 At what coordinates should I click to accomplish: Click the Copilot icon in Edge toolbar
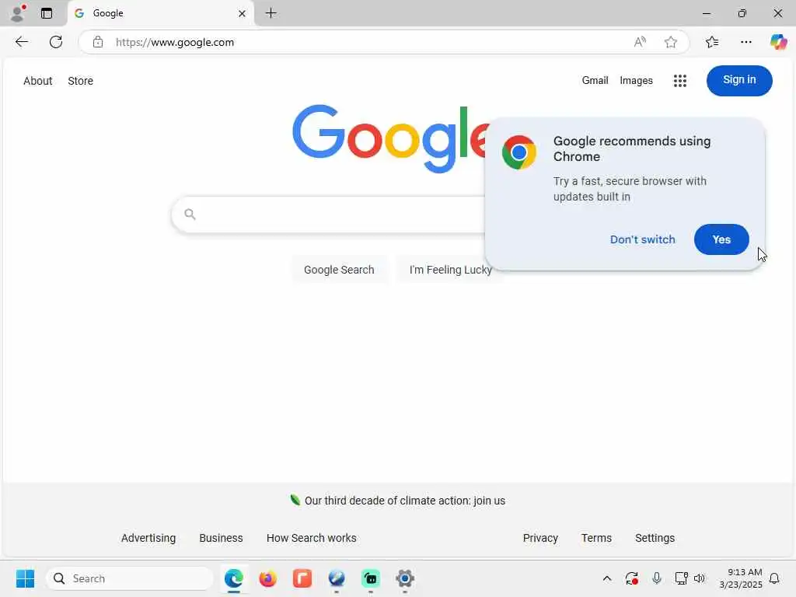(x=777, y=42)
